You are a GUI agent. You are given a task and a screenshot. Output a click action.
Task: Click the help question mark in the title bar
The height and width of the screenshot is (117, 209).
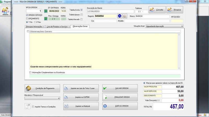coord(187,1)
